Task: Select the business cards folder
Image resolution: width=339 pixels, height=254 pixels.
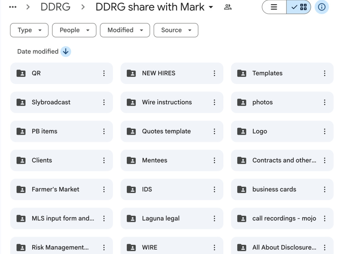Action: click(x=282, y=189)
